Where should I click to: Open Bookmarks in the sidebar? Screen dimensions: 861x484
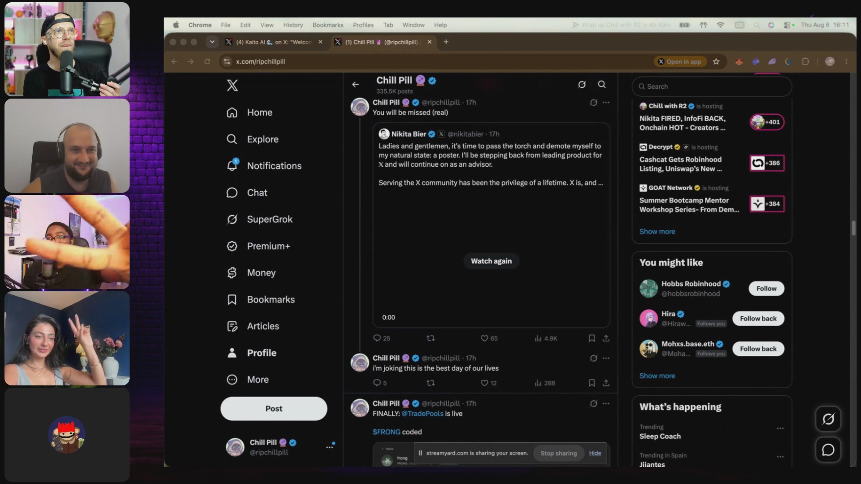261,299
